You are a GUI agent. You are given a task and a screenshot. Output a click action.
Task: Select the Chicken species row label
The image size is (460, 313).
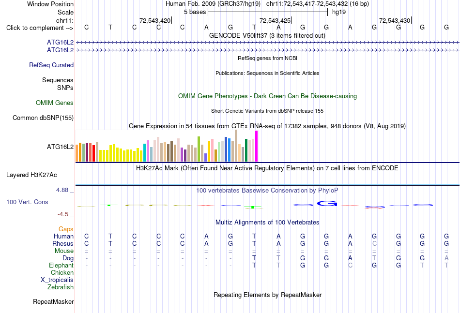pyautogui.click(x=62, y=272)
